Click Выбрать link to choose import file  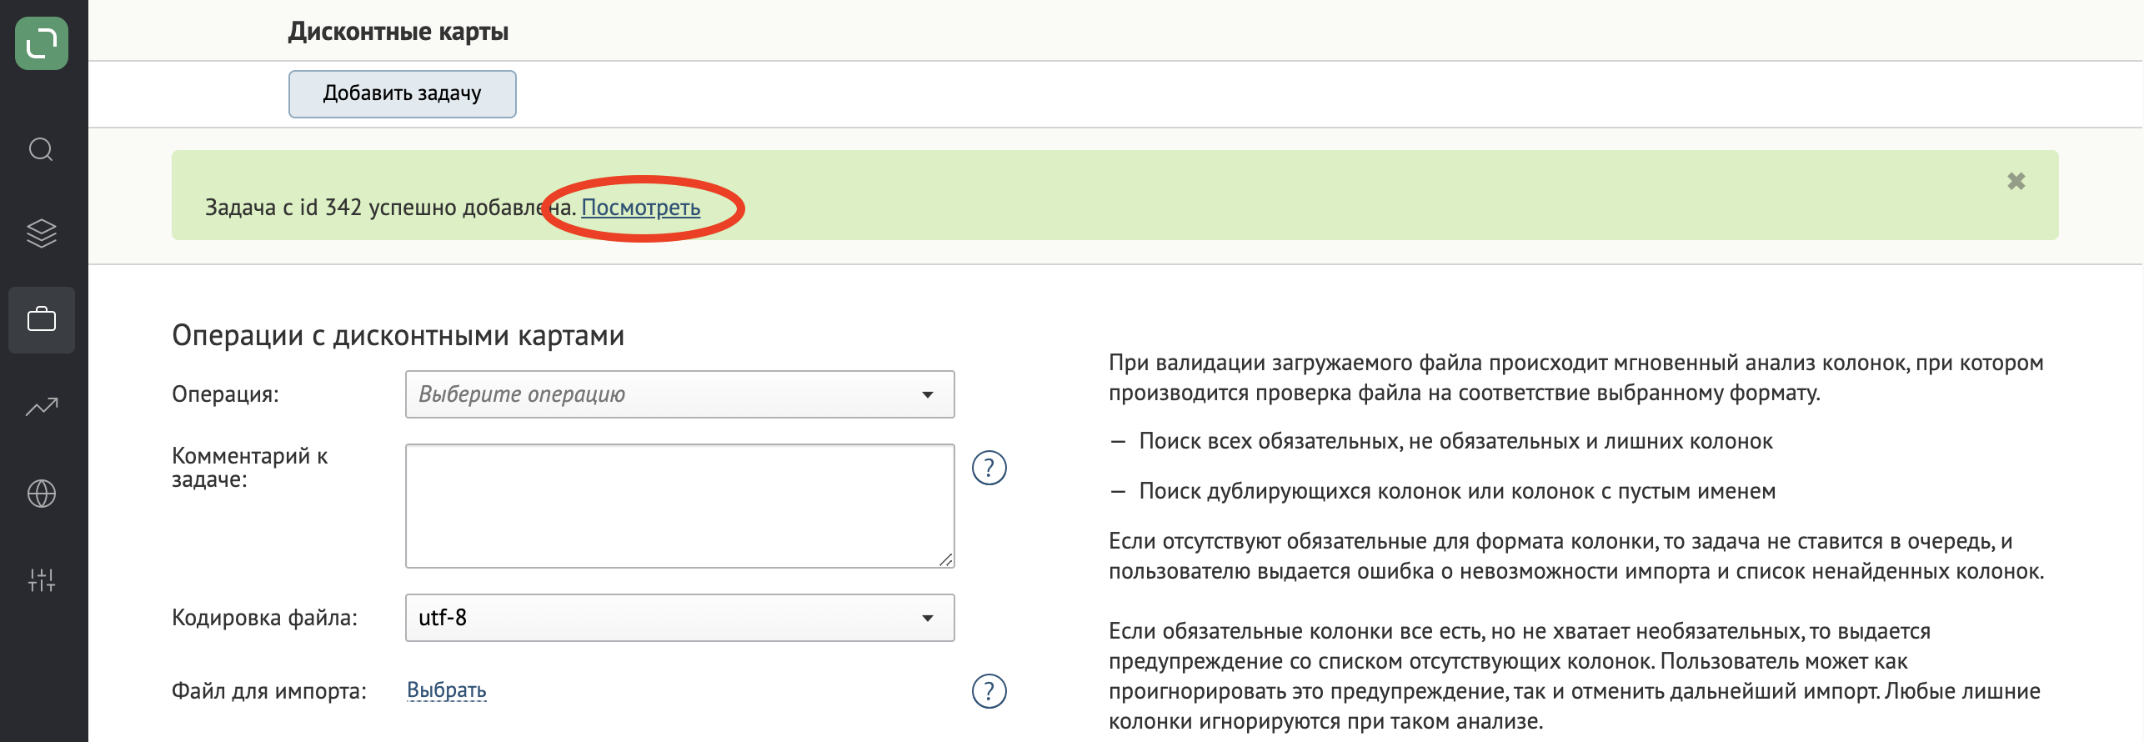click(447, 690)
